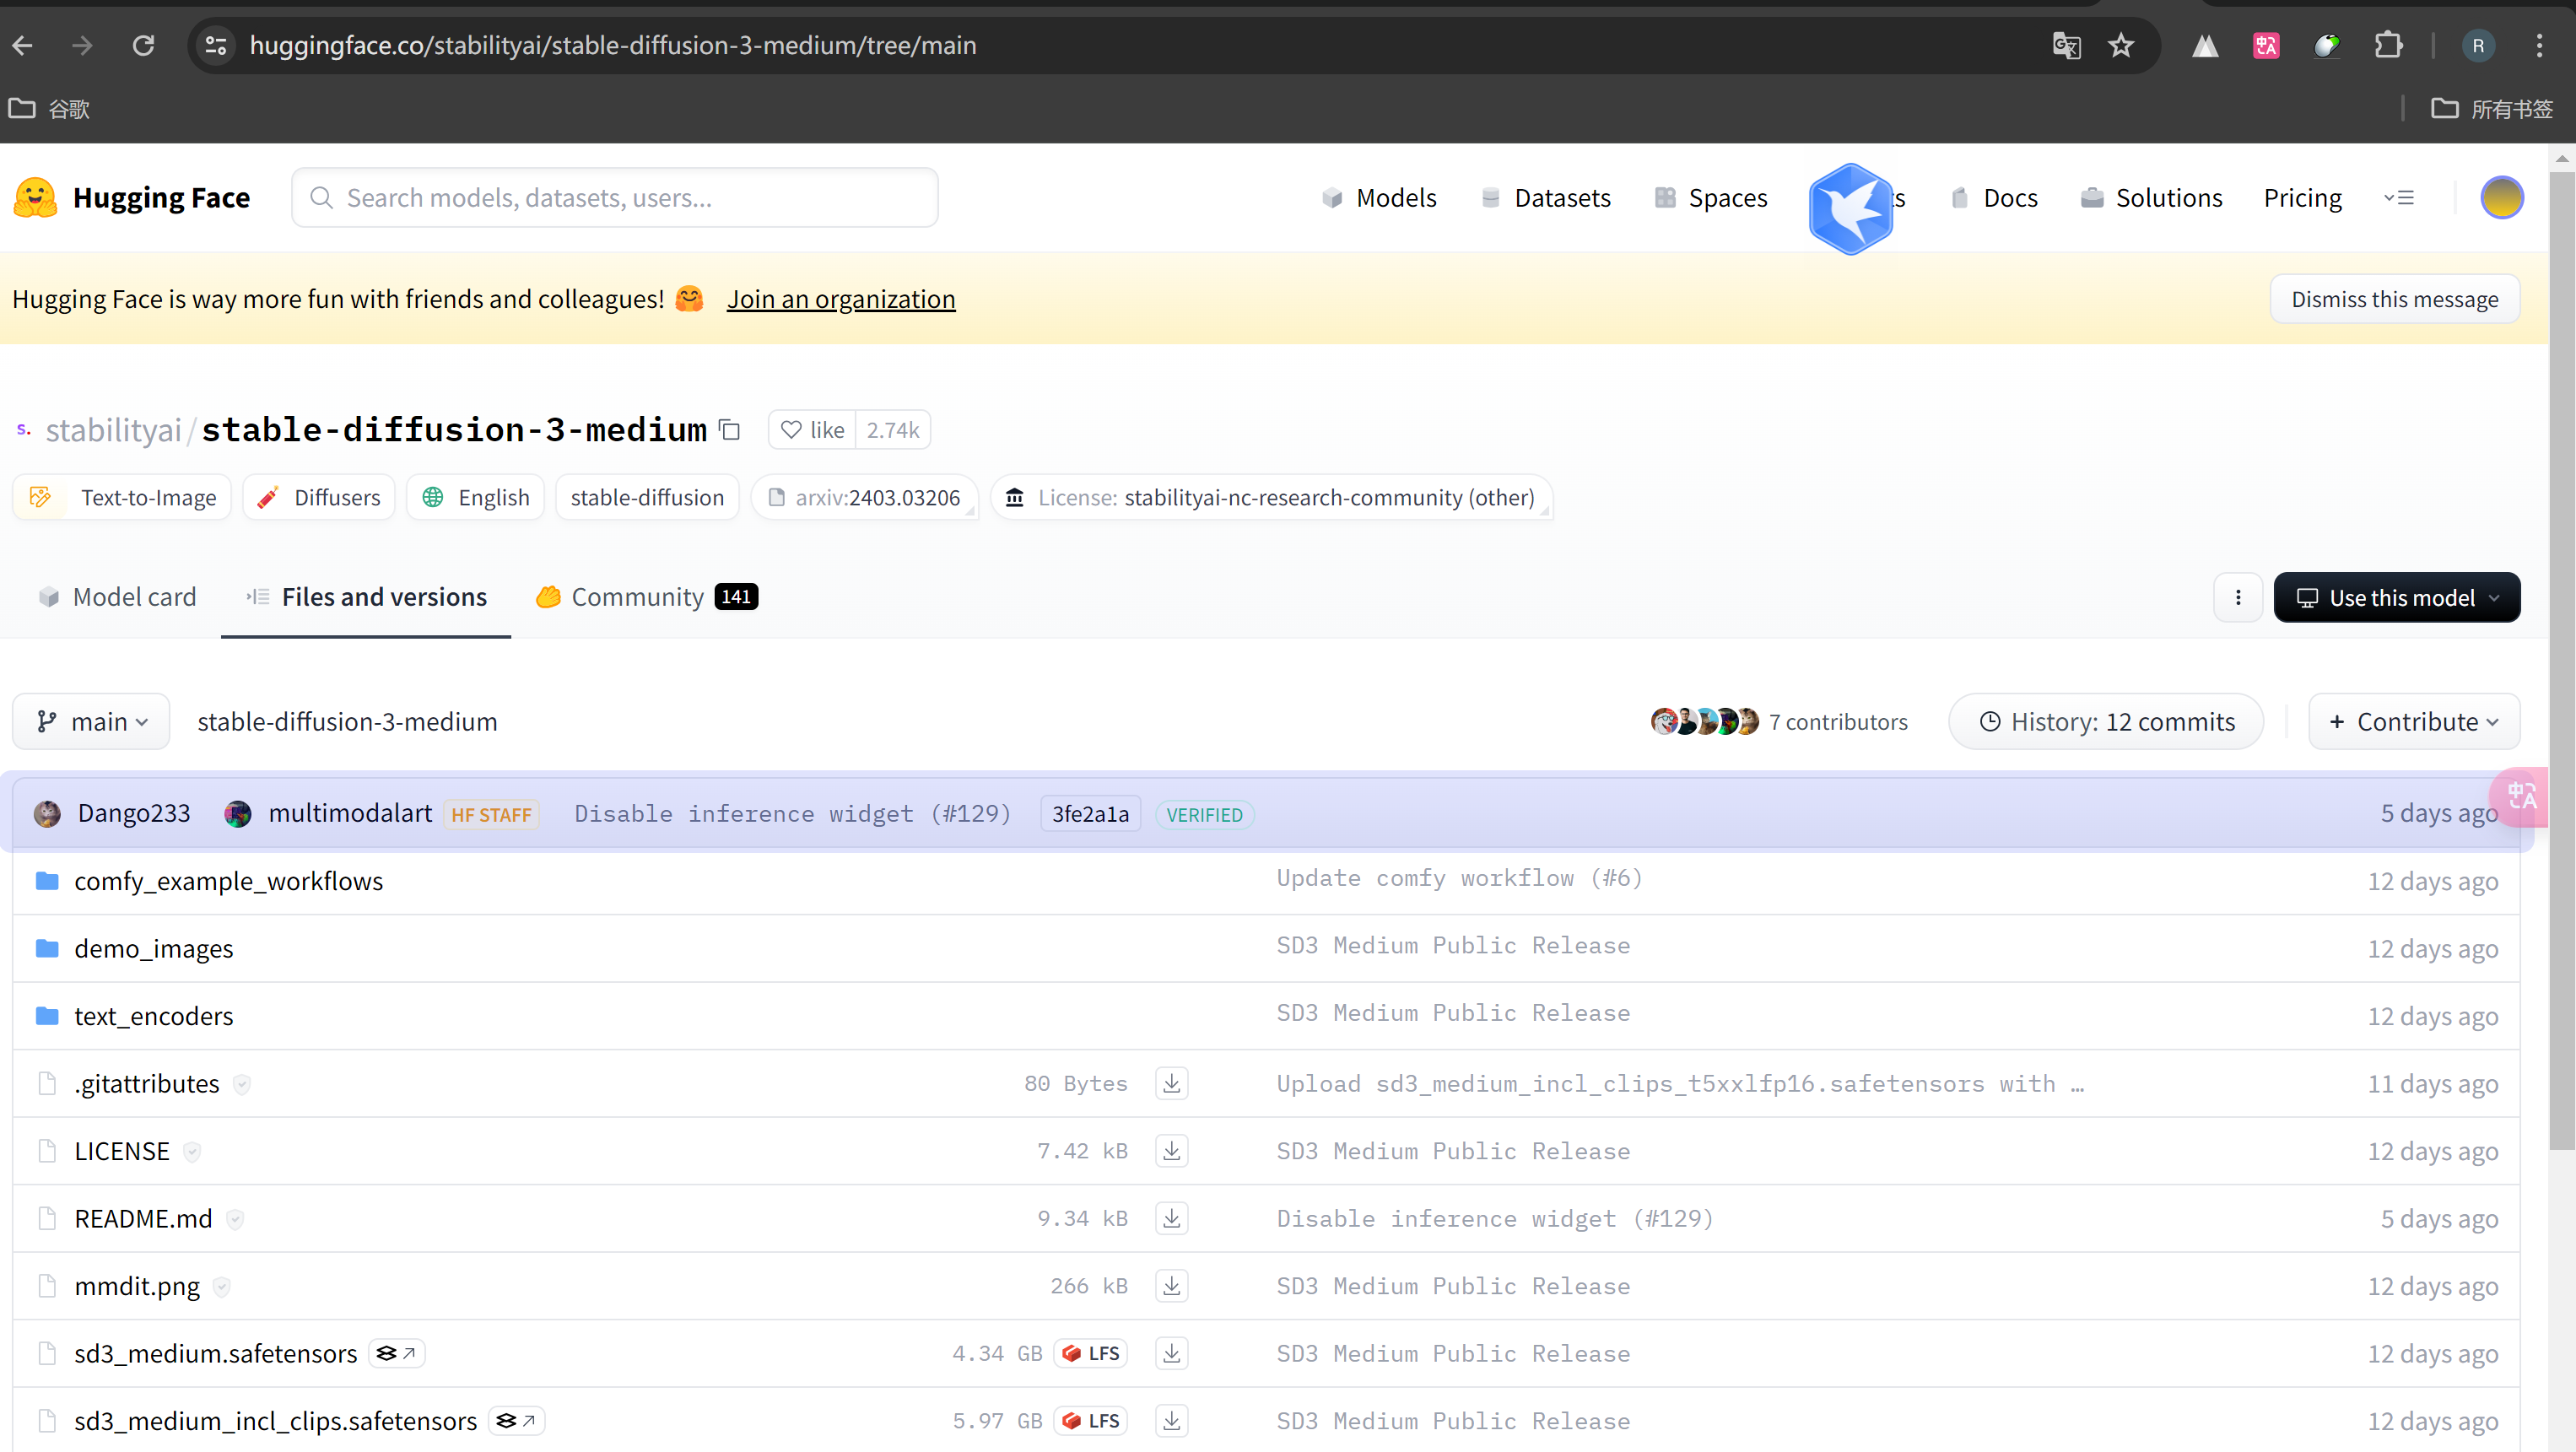Open the comfy_example_workflows folder
This screenshot has width=2576, height=1452.
(x=228, y=881)
